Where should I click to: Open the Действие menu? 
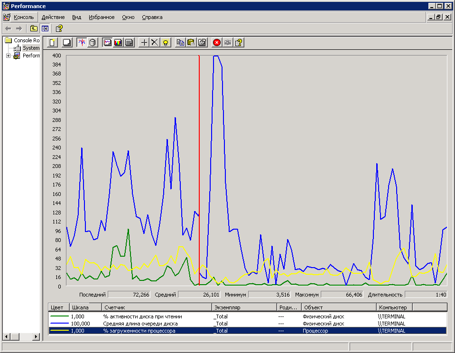[x=53, y=17]
